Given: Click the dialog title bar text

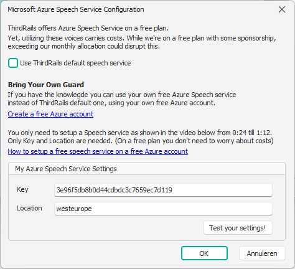Looking at the screenshot, I should [76, 9].
